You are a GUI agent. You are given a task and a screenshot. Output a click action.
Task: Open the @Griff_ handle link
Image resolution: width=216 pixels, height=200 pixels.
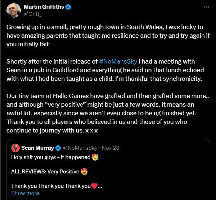[x=32, y=14]
